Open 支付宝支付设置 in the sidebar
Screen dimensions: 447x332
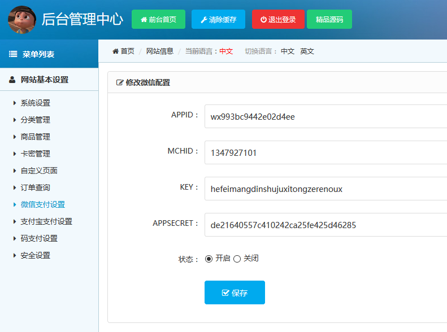(46, 221)
